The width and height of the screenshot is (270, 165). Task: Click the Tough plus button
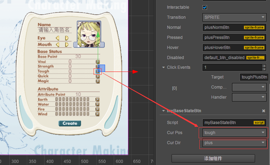tap(98, 71)
